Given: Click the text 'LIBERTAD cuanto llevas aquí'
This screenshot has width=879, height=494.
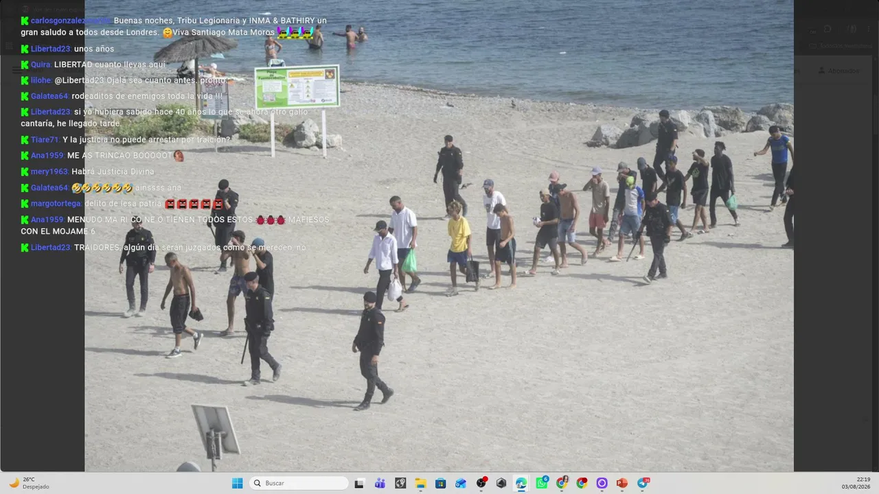Looking at the screenshot, I should pyautogui.click(x=110, y=64).
